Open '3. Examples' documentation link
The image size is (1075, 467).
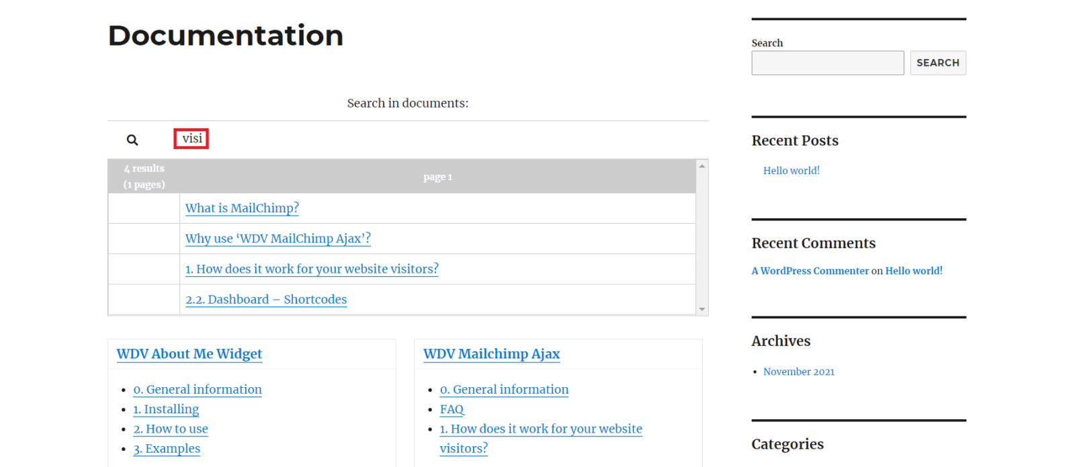tap(167, 448)
